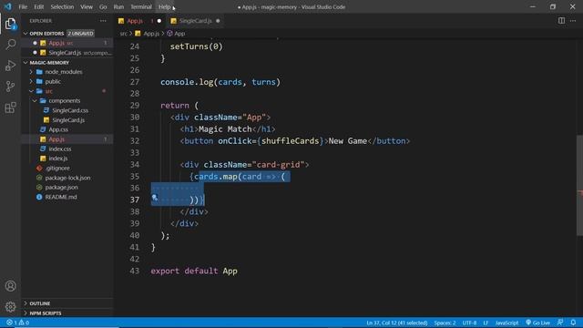Open App.css in the file tree
Image resolution: width=583 pixels, height=328 pixels.
click(x=66, y=129)
